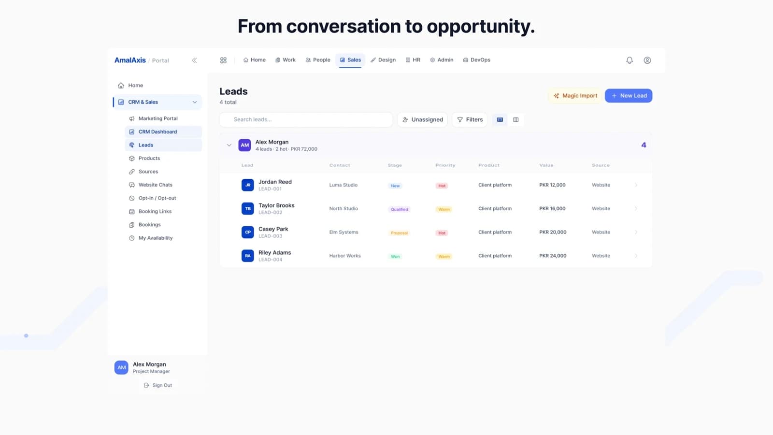The height and width of the screenshot is (435, 773).
Task: Open CRM Dashboard in the sidebar
Action: point(163,132)
